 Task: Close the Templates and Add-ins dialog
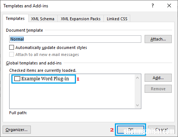pyautogui.click(x=169, y=6)
